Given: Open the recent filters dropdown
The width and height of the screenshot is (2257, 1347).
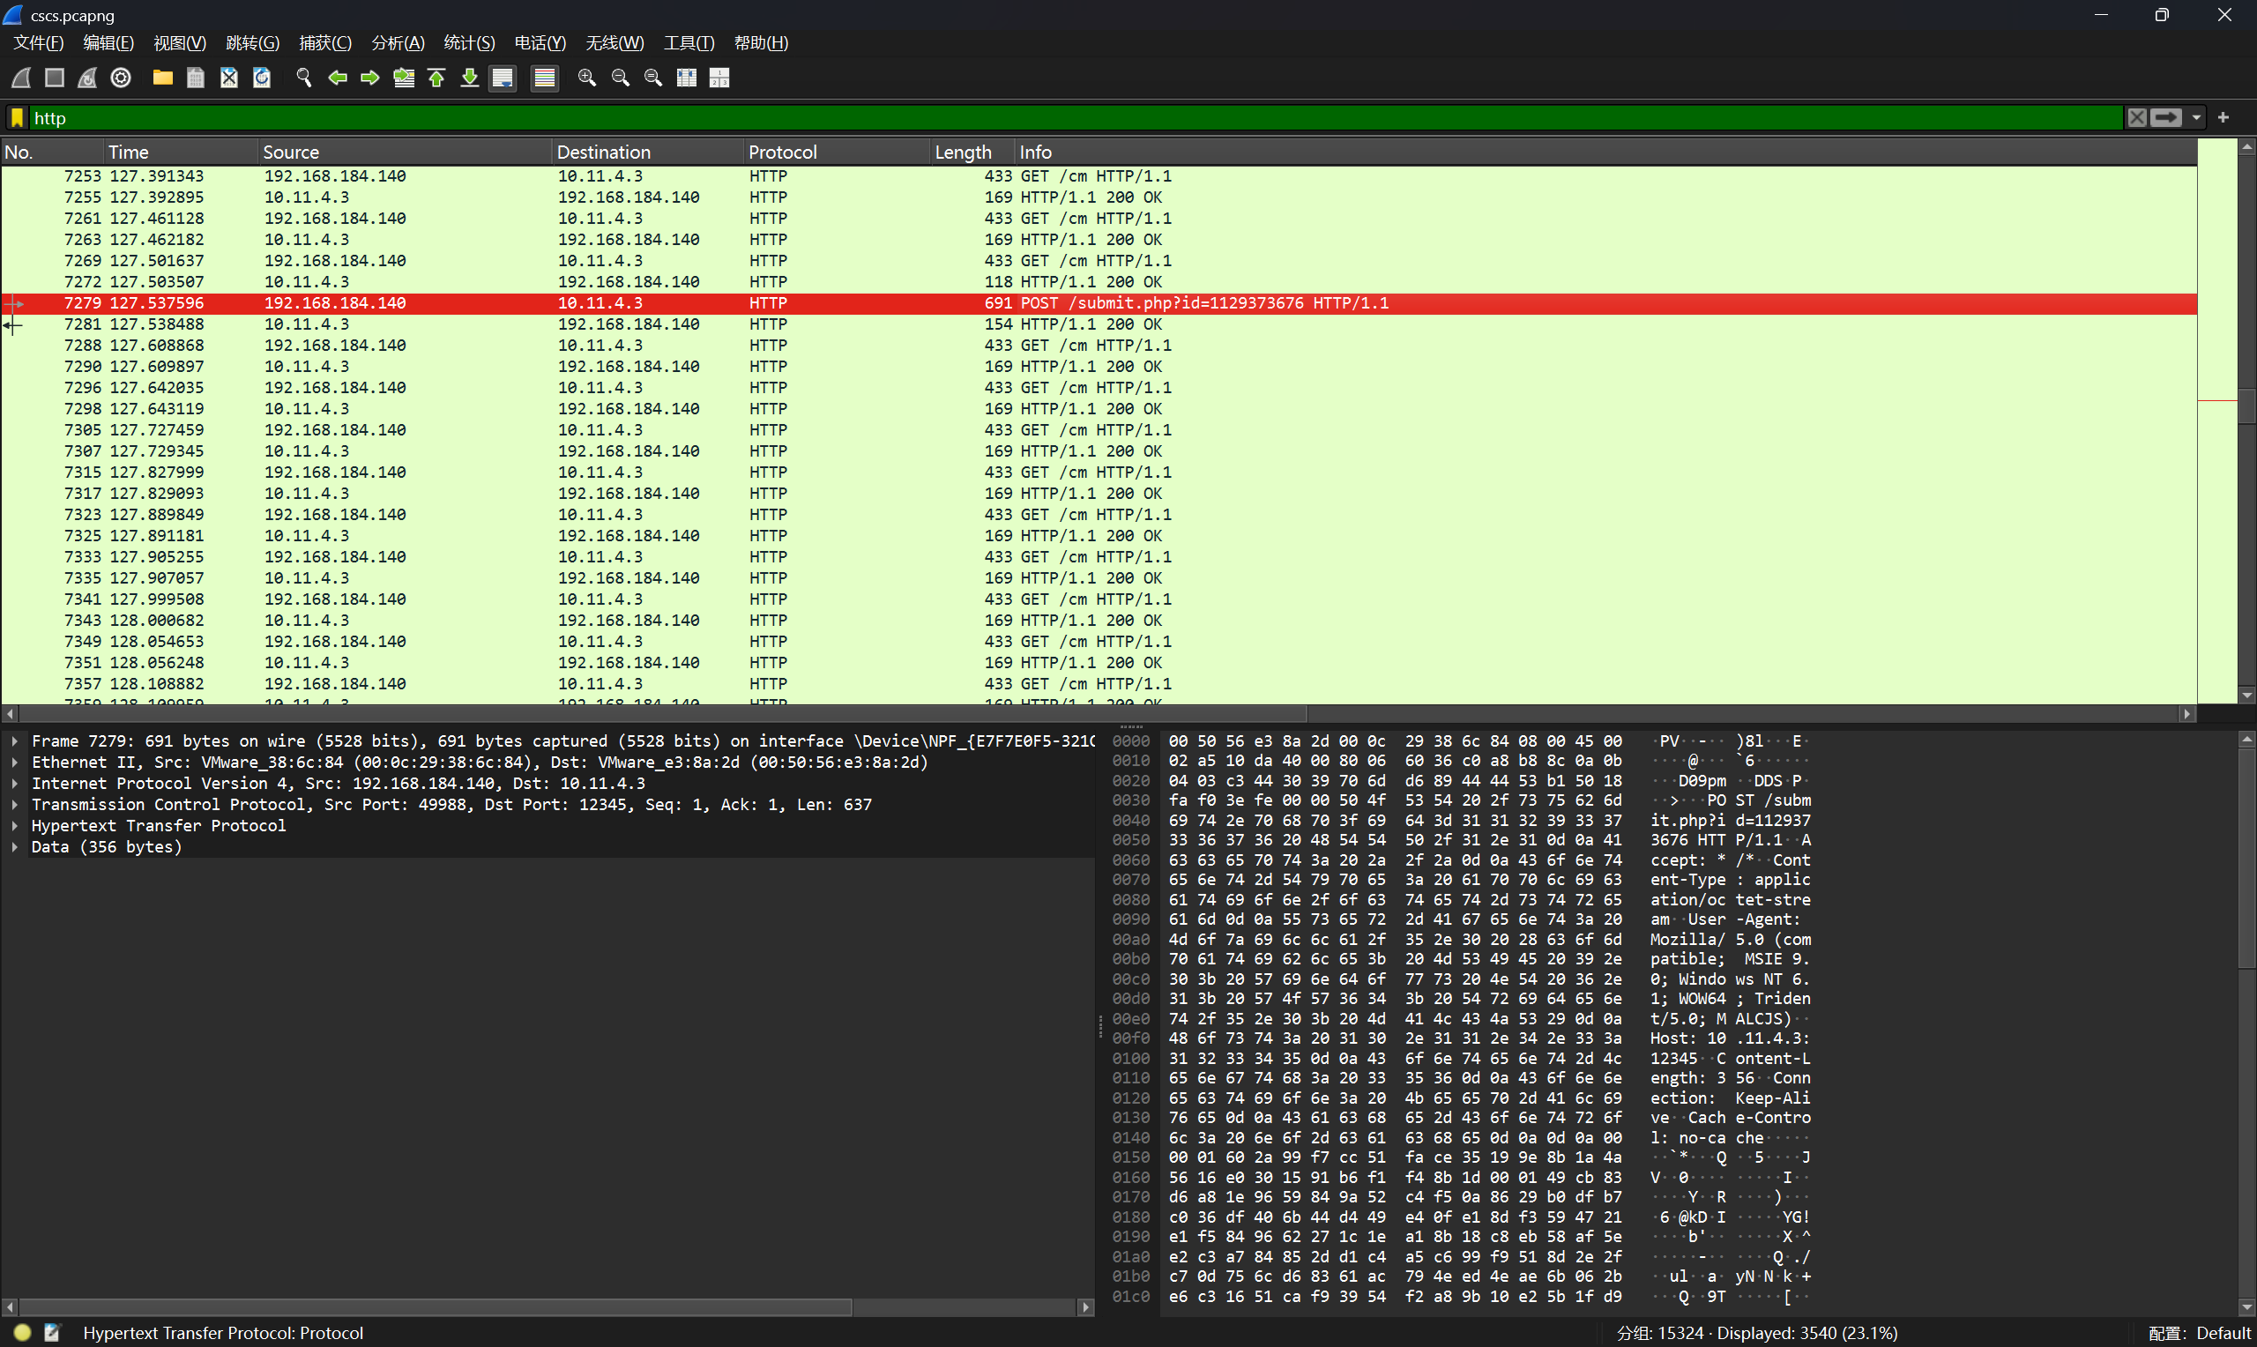Looking at the screenshot, I should pyautogui.click(x=2196, y=118).
